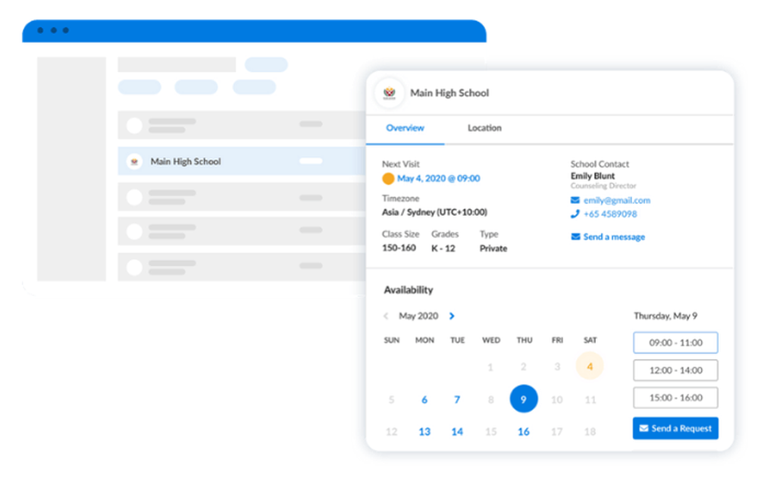Open the next visit link May 4, 2020 @ 09:00
758x484 pixels.
pyautogui.click(x=438, y=178)
